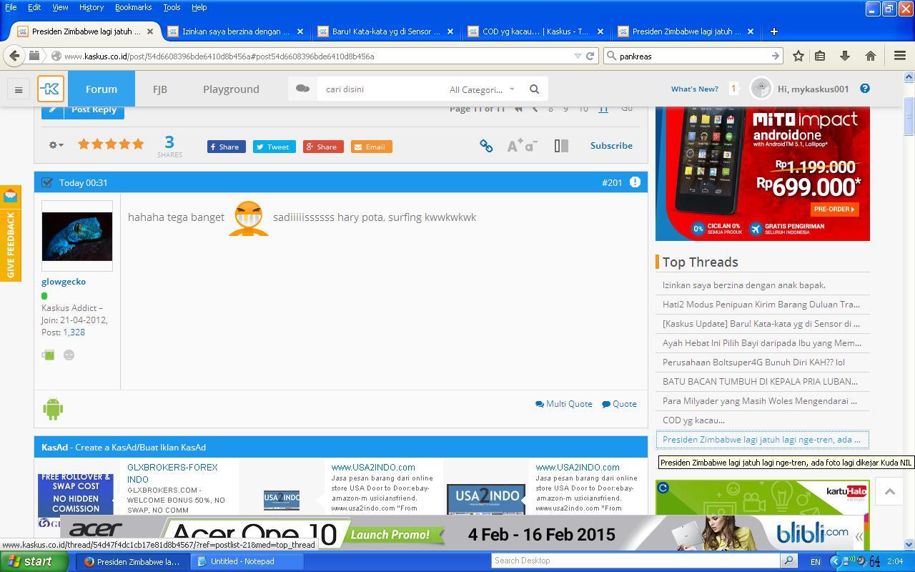This screenshot has height=572, width=915.
Task: Open a new browser tab with plus button
Action: [773, 31]
